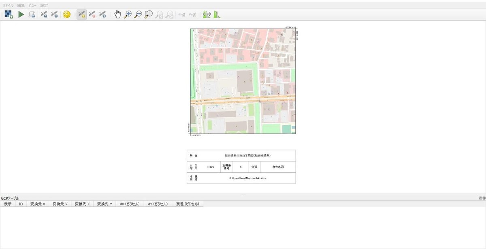Screen dimensions: 486x249
Task: Select the Zoom Out magnifier tool
Action: pyautogui.click(x=139, y=15)
